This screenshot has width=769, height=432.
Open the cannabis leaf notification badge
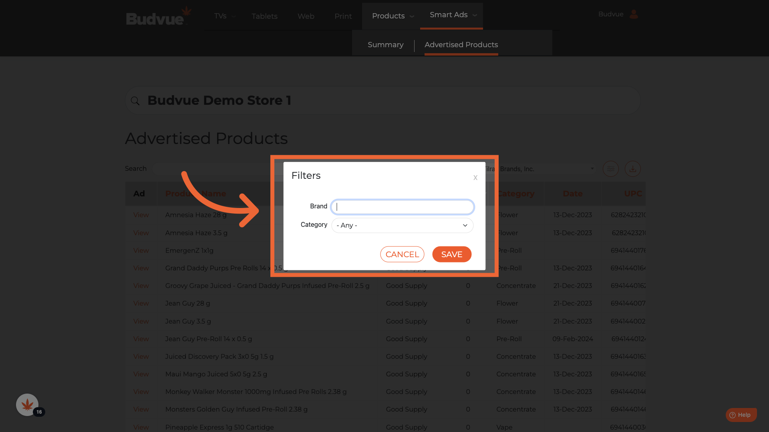[x=27, y=405]
